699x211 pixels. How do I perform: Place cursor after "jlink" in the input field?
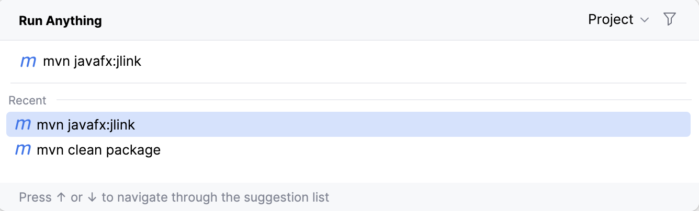[x=142, y=62]
